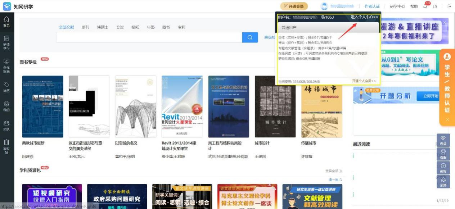The height and width of the screenshot is (209, 455).
Task: Click the blue search magnifier button
Action: click(250, 37)
